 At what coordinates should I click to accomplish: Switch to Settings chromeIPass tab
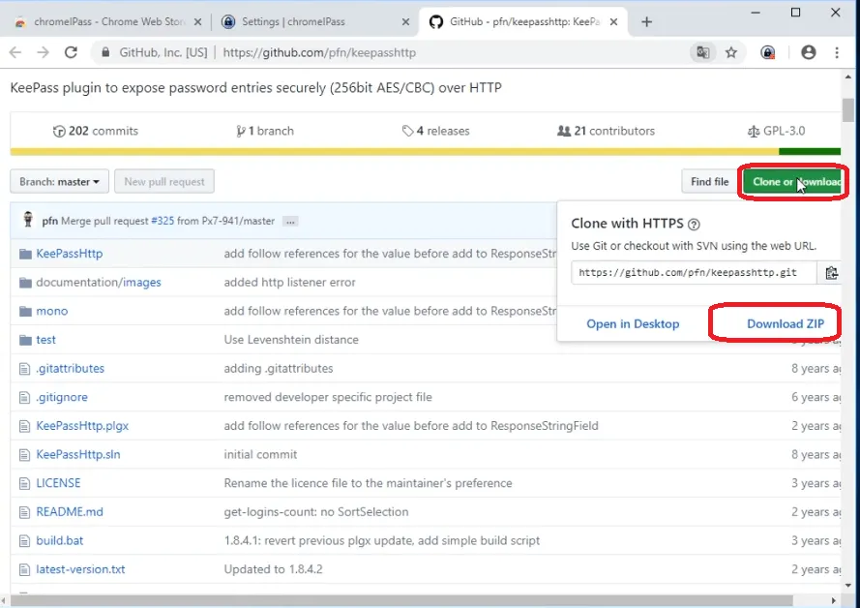(314, 22)
